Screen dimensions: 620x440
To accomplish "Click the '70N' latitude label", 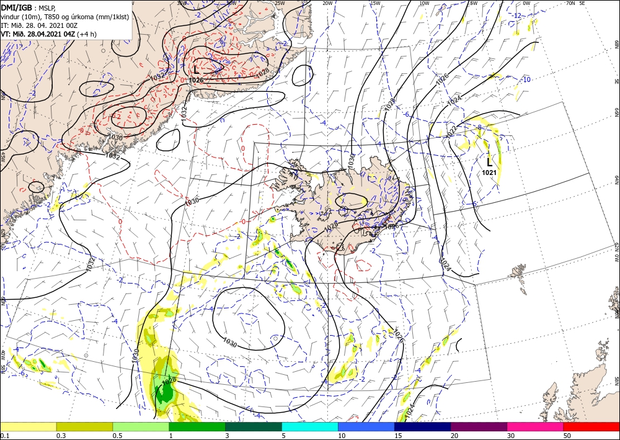I will 570,3.
